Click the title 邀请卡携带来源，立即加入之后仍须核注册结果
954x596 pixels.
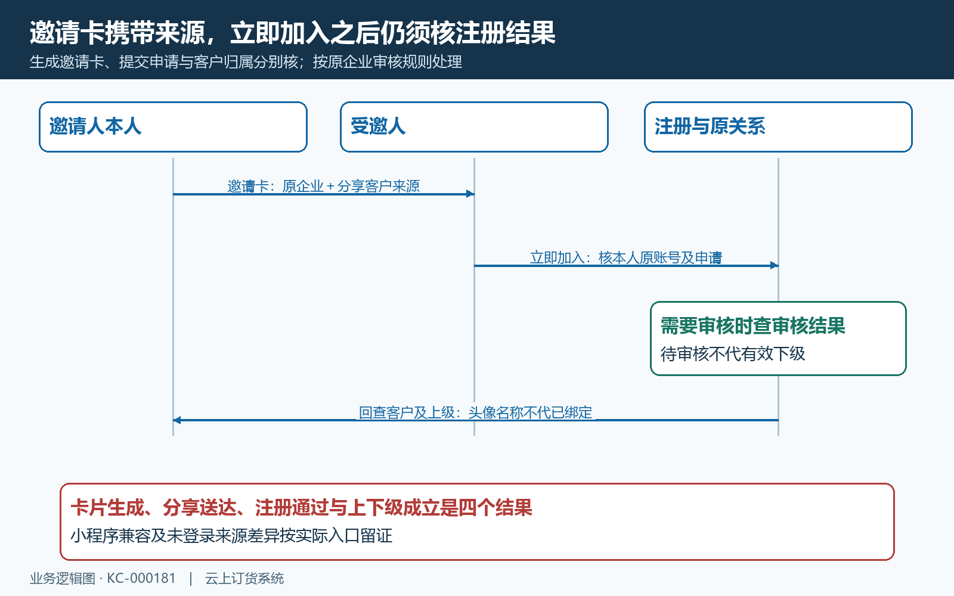[292, 33]
